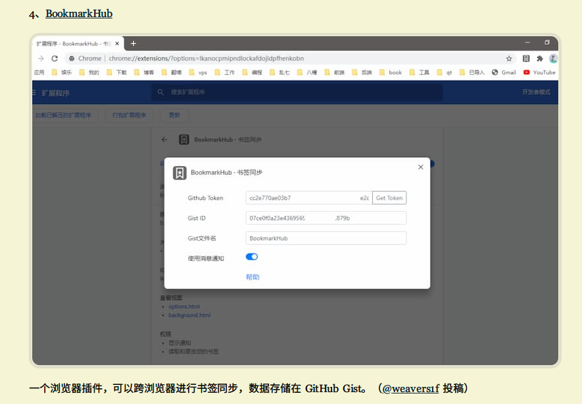This screenshot has width=582, height=404.
Task: Go forward with the arrow button
Action: click(x=41, y=59)
